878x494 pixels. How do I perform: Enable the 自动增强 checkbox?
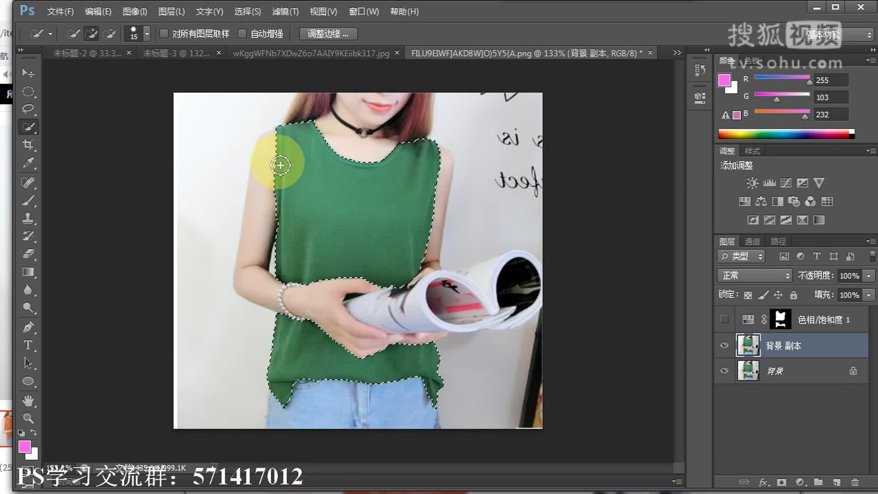pos(243,33)
